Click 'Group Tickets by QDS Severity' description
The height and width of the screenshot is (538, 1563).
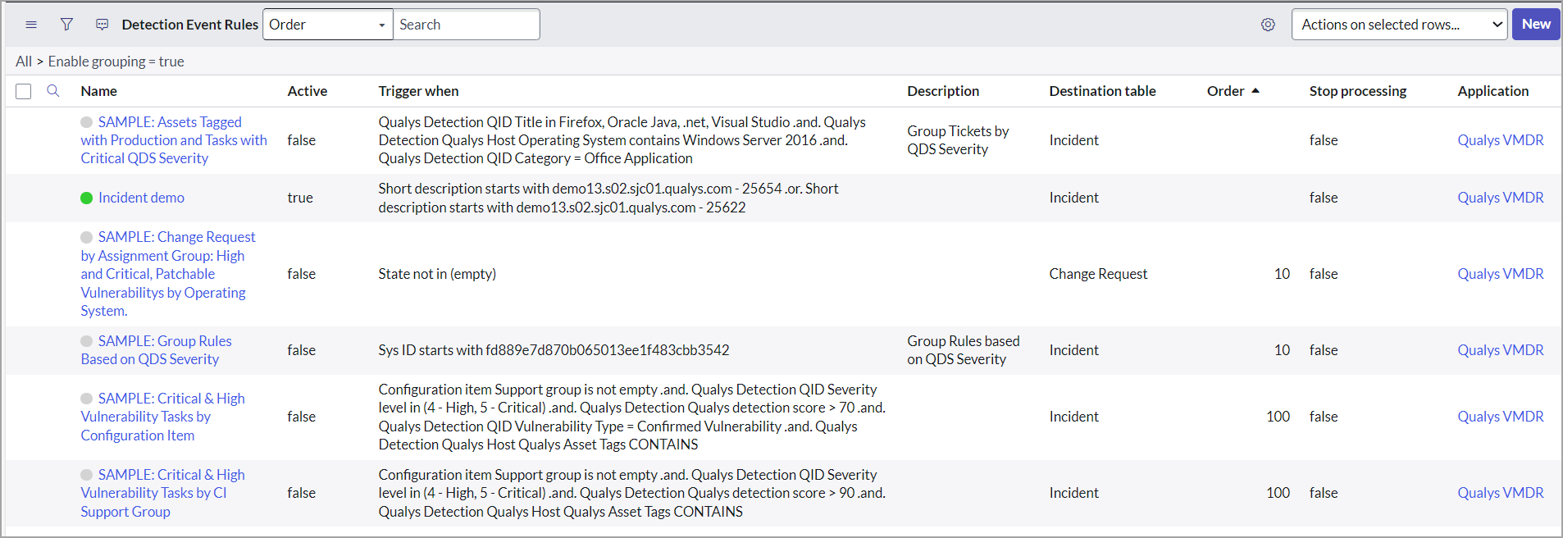[x=958, y=140]
